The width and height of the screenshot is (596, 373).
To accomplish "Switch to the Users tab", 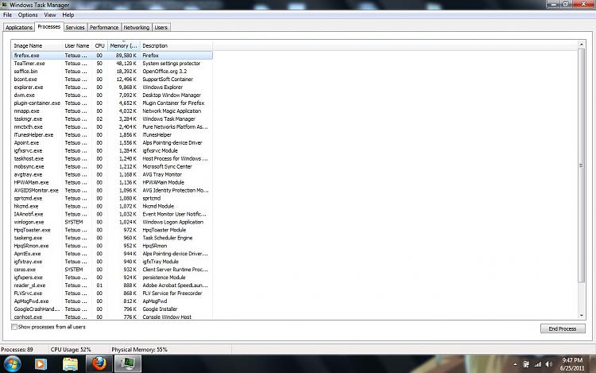I will click(161, 27).
